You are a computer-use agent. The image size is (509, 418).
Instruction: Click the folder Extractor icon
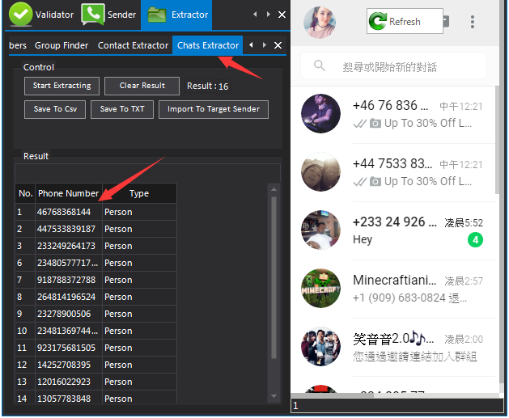click(x=157, y=15)
